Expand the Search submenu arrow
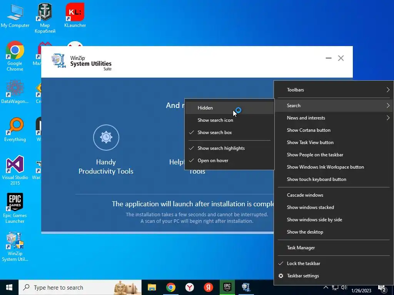Screen dimensions: 394x295 [x=388, y=106]
